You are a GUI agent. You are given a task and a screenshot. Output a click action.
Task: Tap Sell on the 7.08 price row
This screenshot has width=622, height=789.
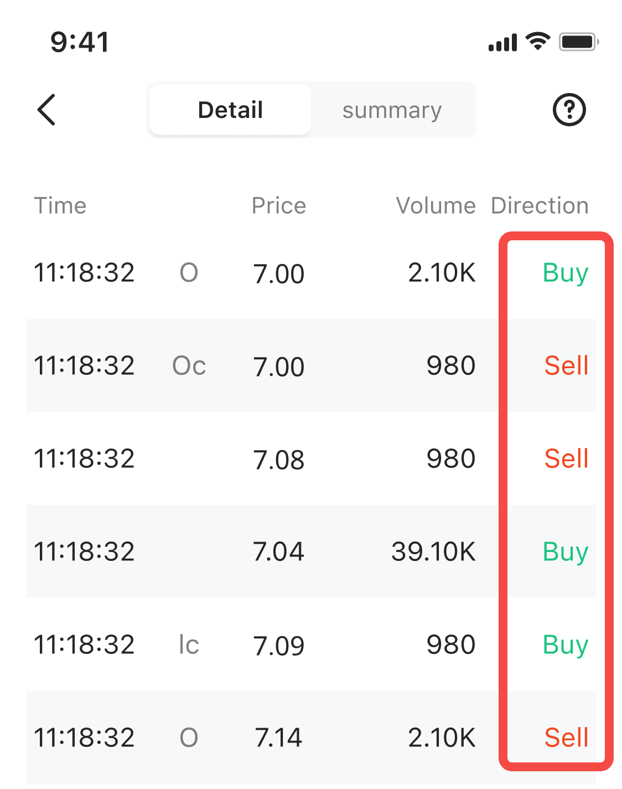tap(566, 459)
